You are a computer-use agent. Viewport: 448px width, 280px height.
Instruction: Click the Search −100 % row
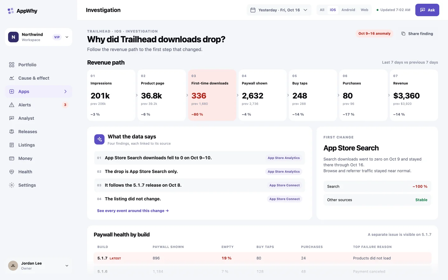[377, 187]
